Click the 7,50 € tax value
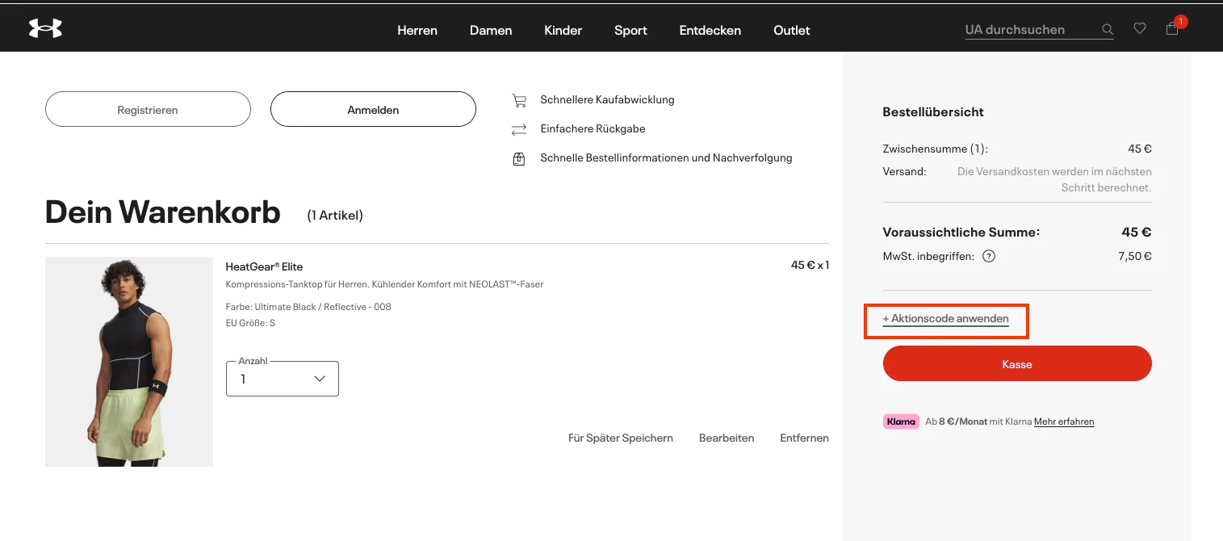The height and width of the screenshot is (541, 1223). pos(1136,257)
